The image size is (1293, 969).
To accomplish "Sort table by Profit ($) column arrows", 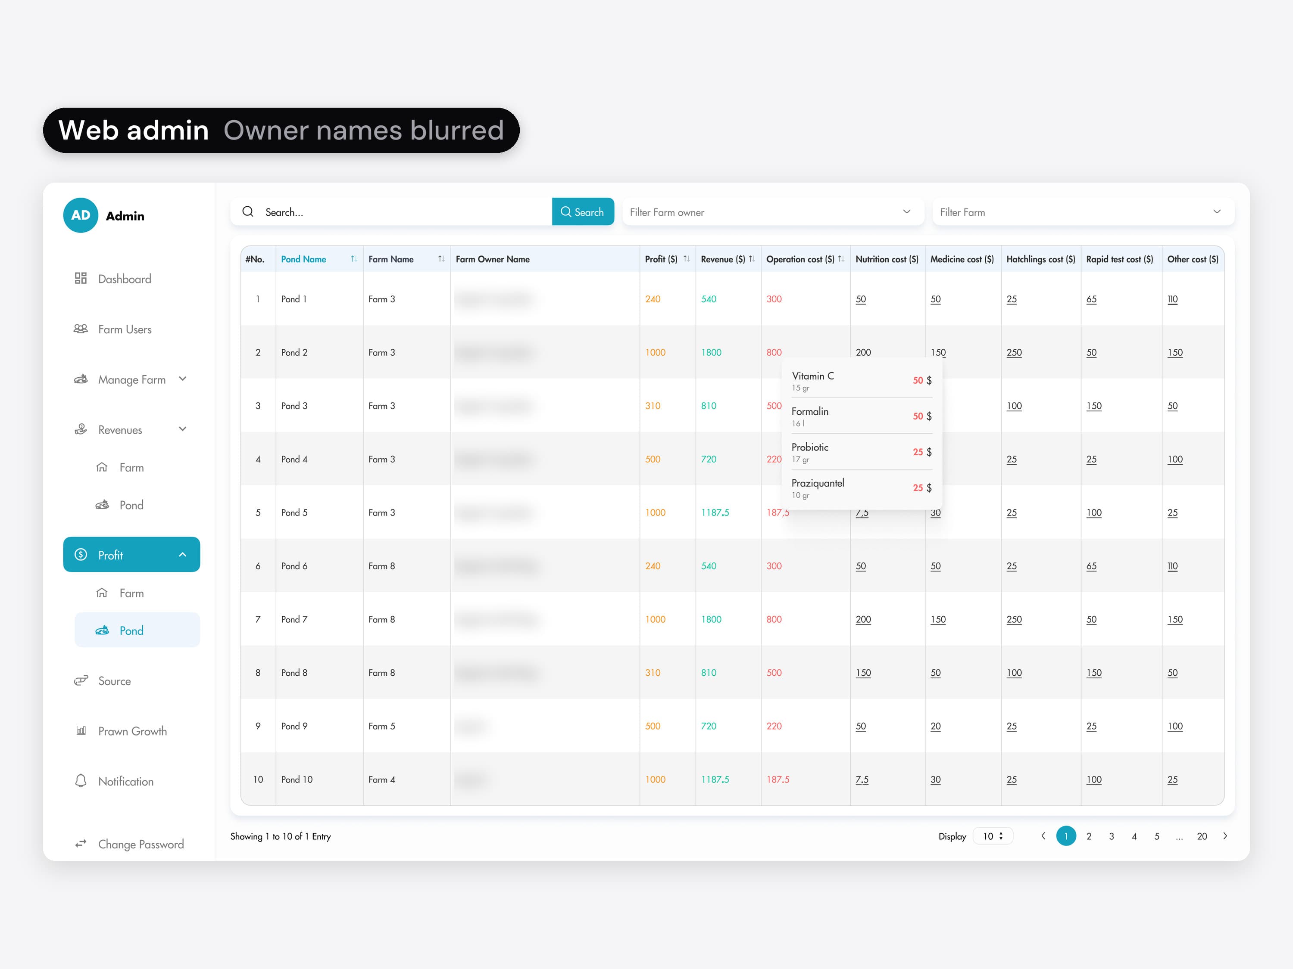I will pos(686,259).
